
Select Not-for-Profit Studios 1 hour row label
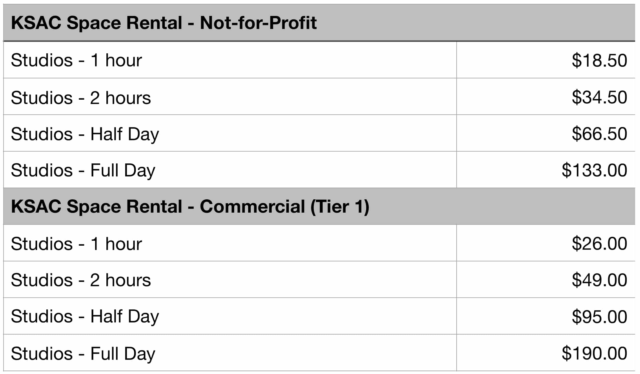[x=77, y=60]
